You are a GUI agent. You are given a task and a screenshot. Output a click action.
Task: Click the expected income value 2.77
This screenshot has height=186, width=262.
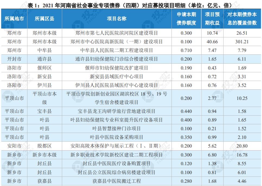click(x=212, y=98)
